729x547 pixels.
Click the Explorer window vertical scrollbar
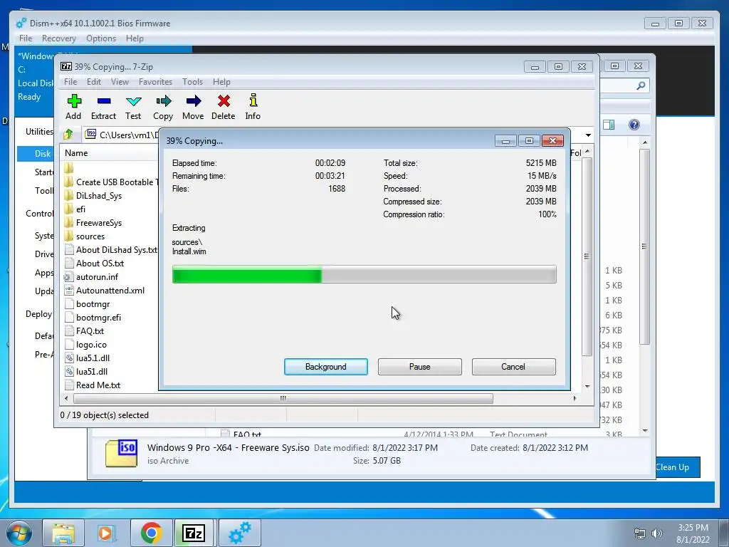(644, 246)
